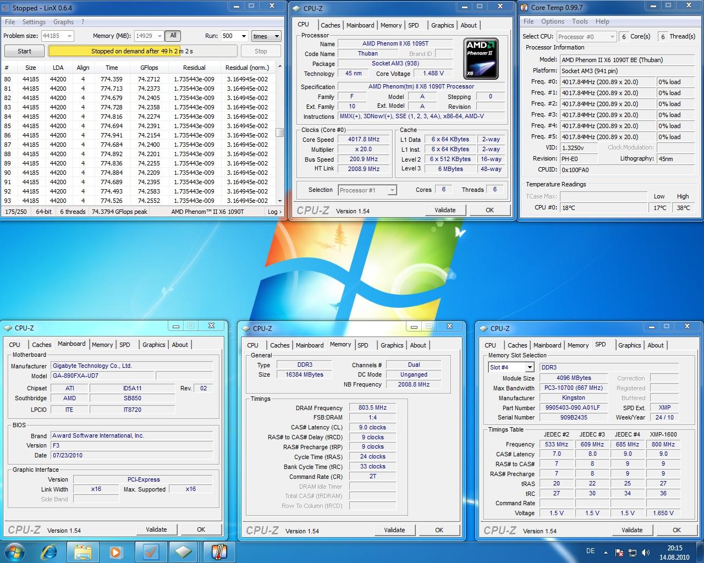This screenshot has height=563, width=704.
Task: Click the LinX results list scrollbar thumb
Action: tap(279, 133)
